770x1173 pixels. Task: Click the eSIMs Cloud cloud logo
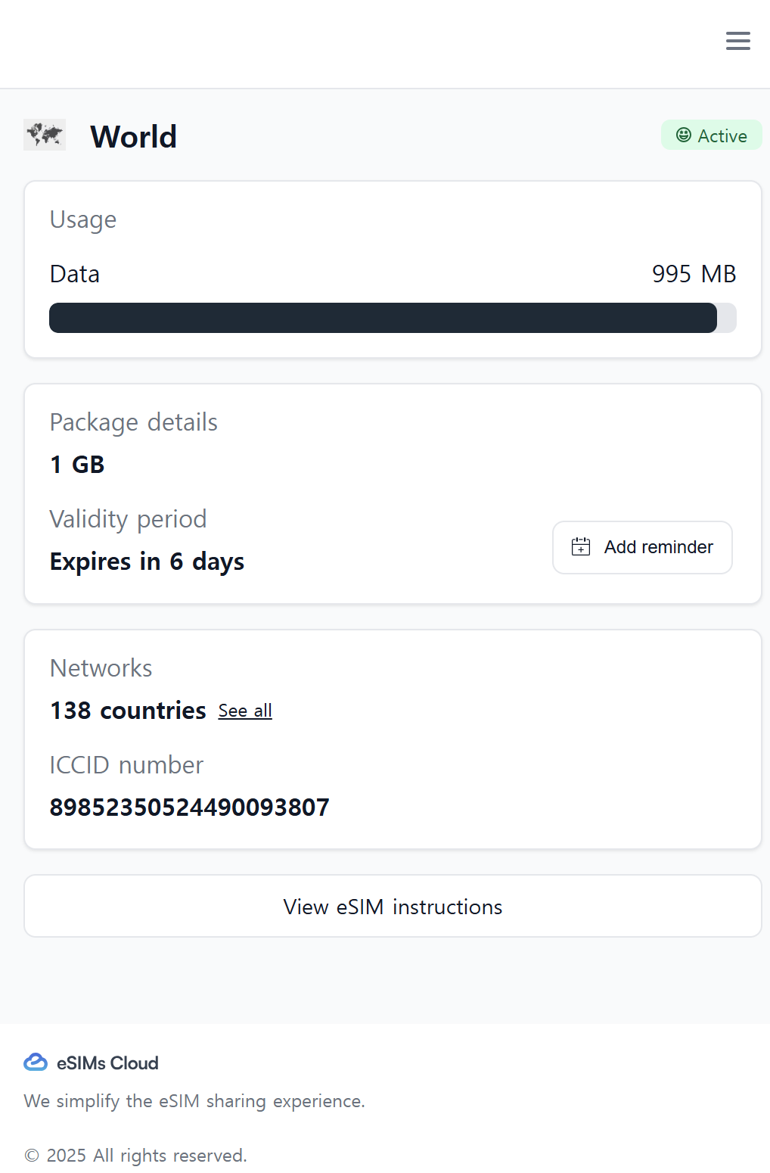(36, 1063)
